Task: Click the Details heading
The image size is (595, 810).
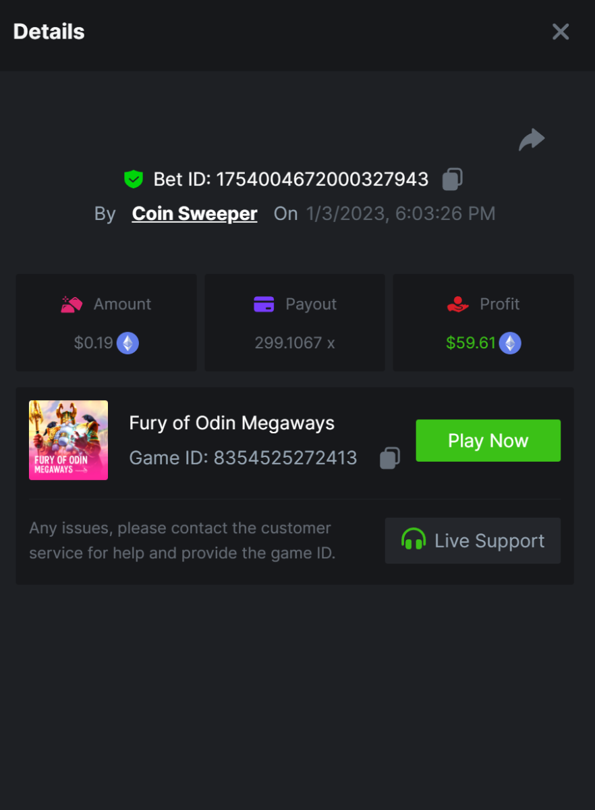Action: coord(49,32)
